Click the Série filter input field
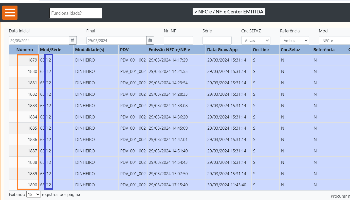This screenshot has height=200, width=350. [x=217, y=41]
